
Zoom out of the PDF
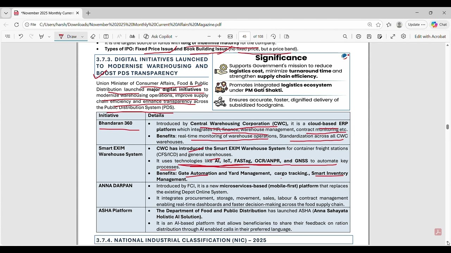click(209, 37)
